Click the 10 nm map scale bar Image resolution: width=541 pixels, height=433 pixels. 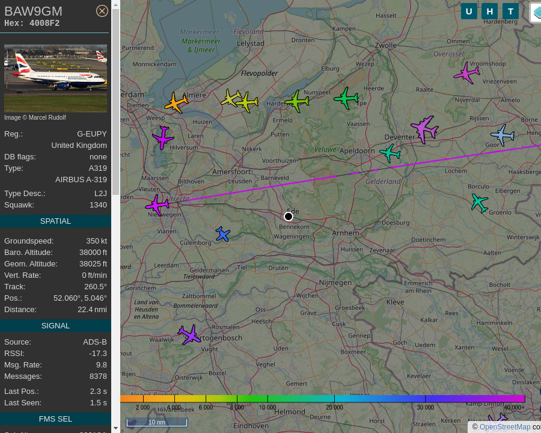(157, 422)
